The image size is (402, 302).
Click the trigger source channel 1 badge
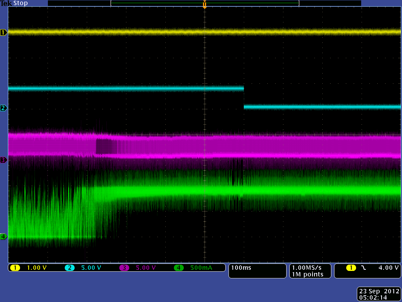[351, 268]
